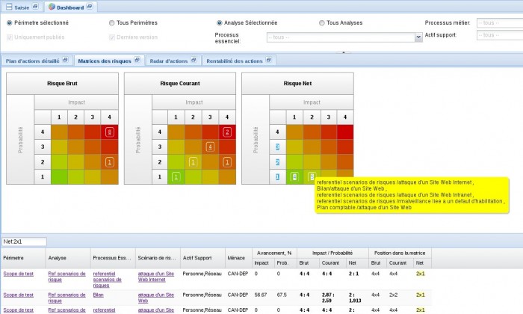The width and height of the screenshot is (523, 314).
Task: Open the Procesus essenciel dropdown arrow
Action: tap(418, 37)
